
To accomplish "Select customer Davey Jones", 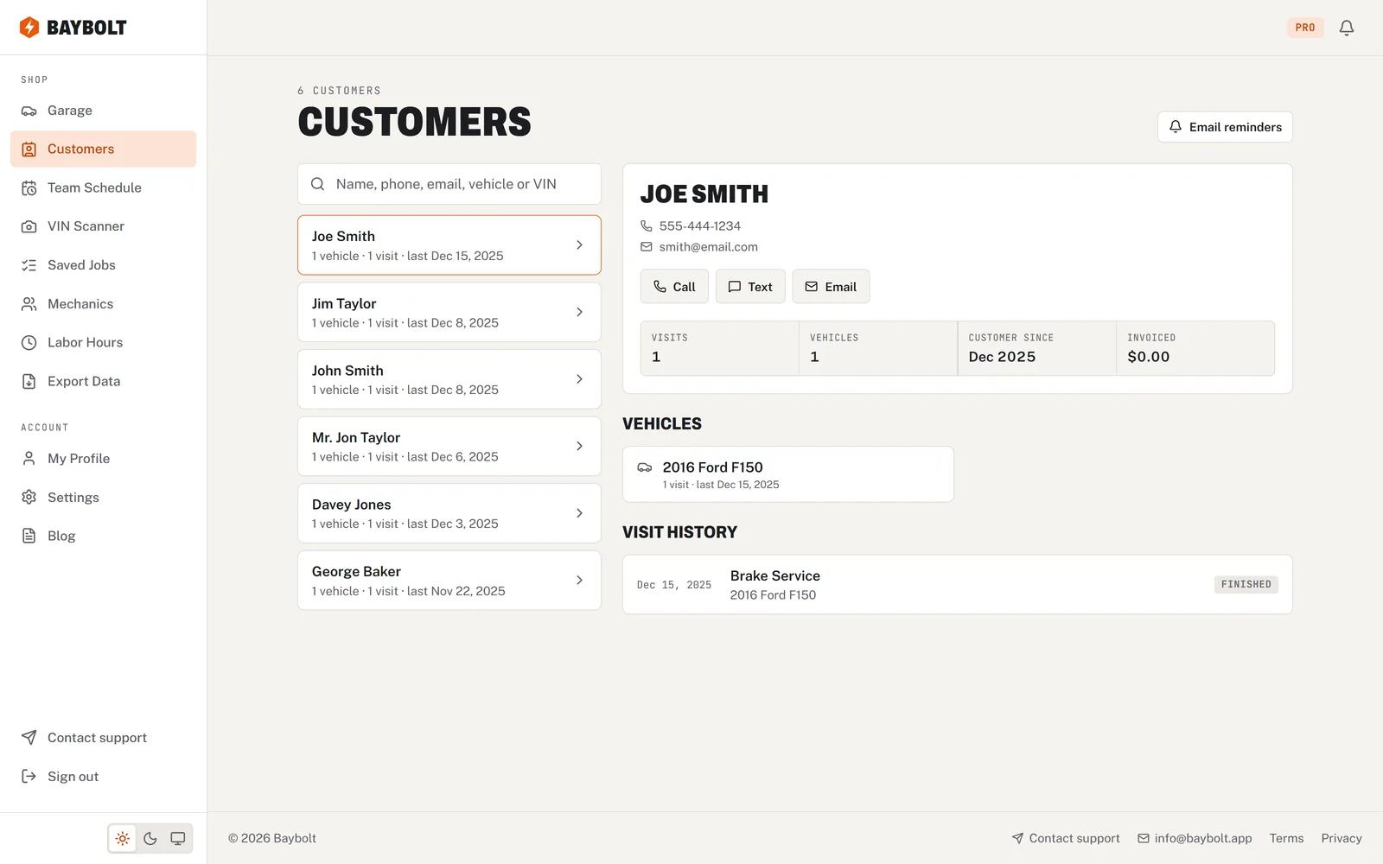I will tap(449, 513).
